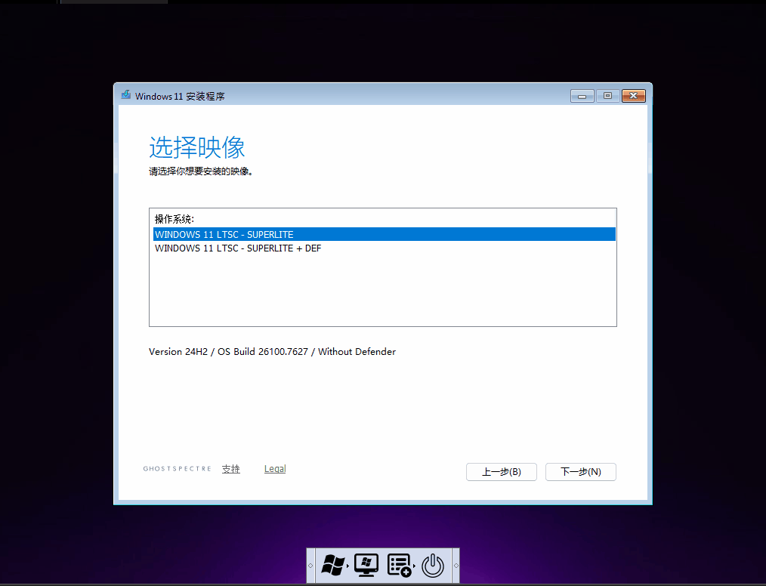The width and height of the screenshot is (766, 586).
Task: Click the 选择映像 heading
Action: point(197,147)
